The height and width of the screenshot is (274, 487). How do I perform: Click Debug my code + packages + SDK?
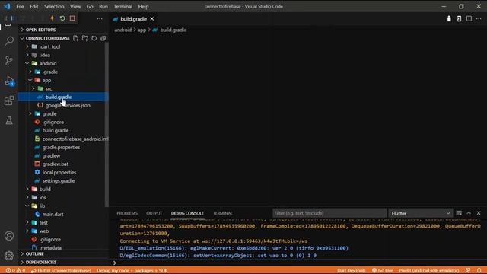pos(132,271)
